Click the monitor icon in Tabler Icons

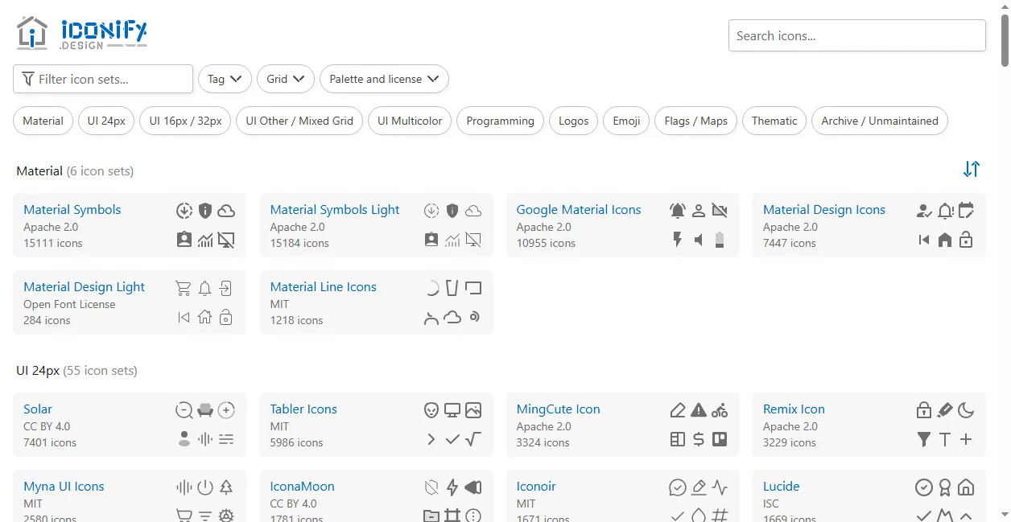pyautogui.click(x=452, y=410)
